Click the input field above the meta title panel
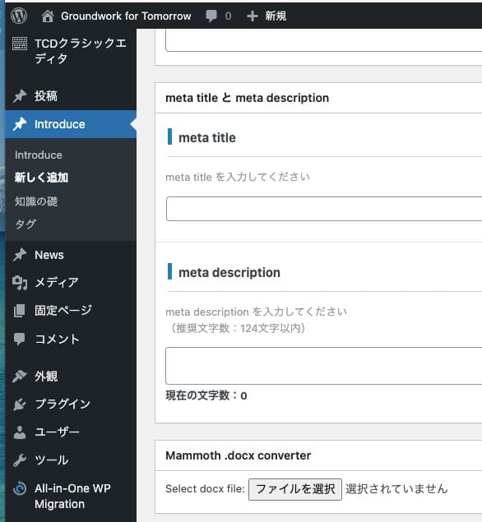 pyautogui.click(x=324, y=40)
